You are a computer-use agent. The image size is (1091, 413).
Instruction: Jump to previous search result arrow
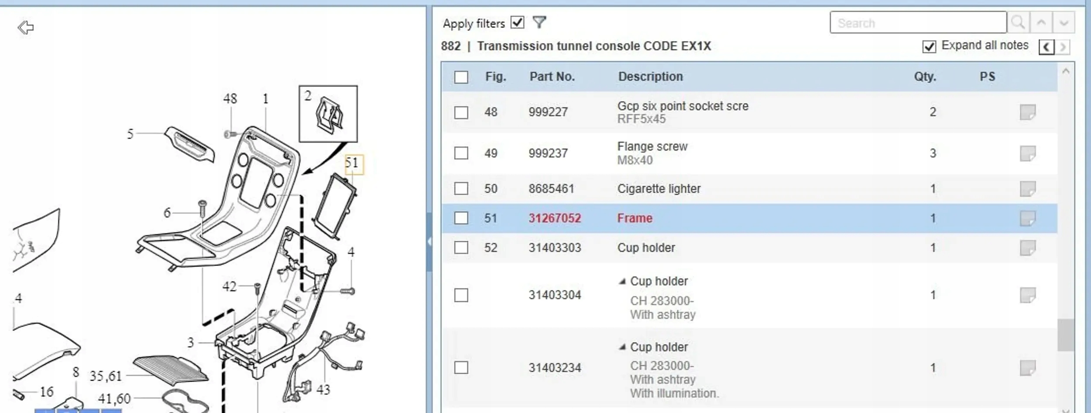(1041, 22)
